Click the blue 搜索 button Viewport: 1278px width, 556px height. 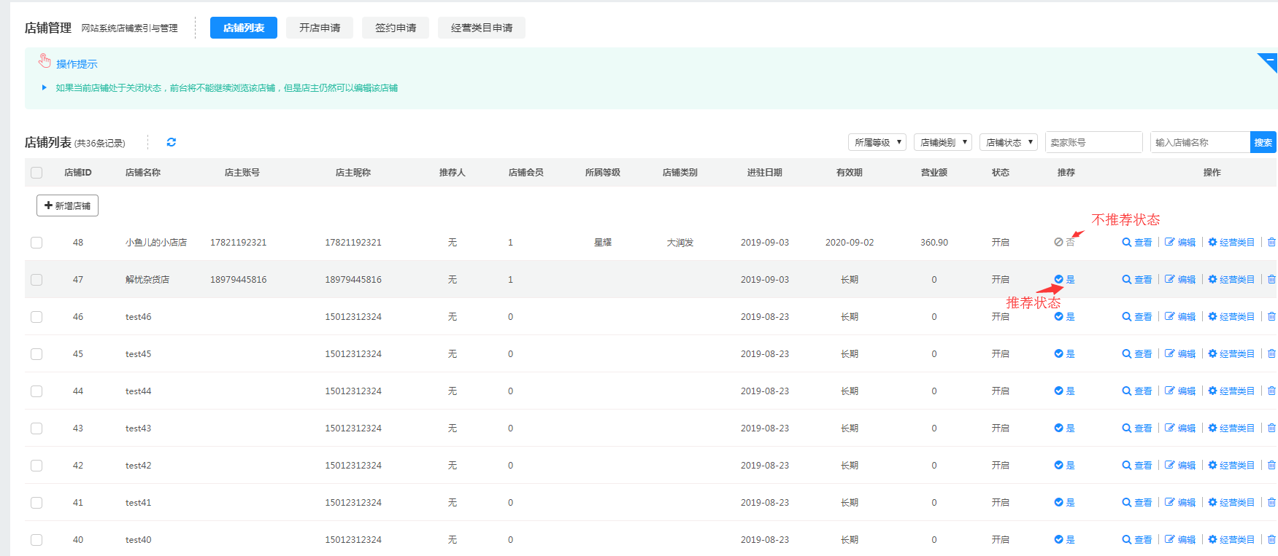1263,142
